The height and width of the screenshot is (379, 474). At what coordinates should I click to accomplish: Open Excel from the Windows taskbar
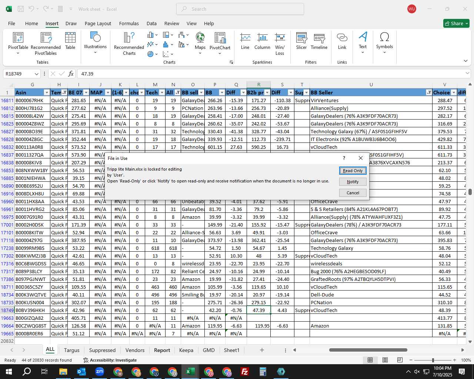coord(190,372)
